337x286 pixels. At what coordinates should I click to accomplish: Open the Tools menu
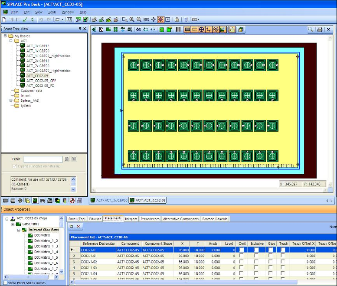pyautogui.click(x=52, y=12)
